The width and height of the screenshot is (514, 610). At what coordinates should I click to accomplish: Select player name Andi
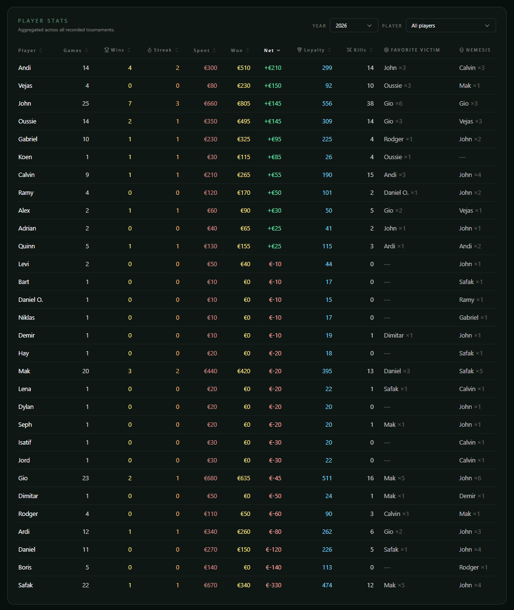point(25,68)
